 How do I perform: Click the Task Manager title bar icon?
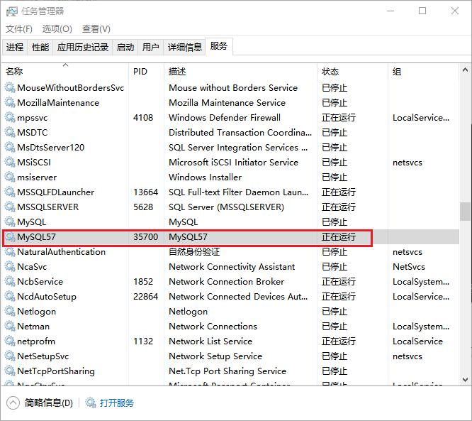pos(12,11)
